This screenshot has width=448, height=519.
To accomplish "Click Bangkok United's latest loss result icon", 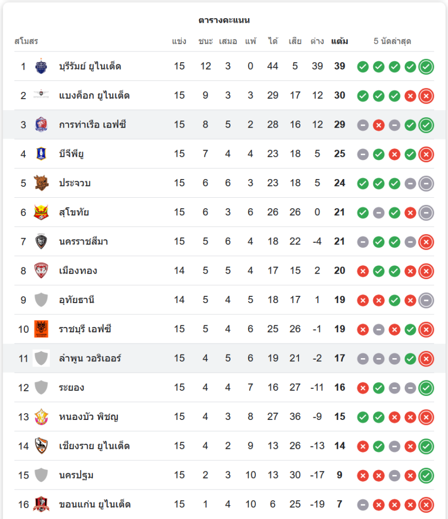I will click(x=426, y=95).
